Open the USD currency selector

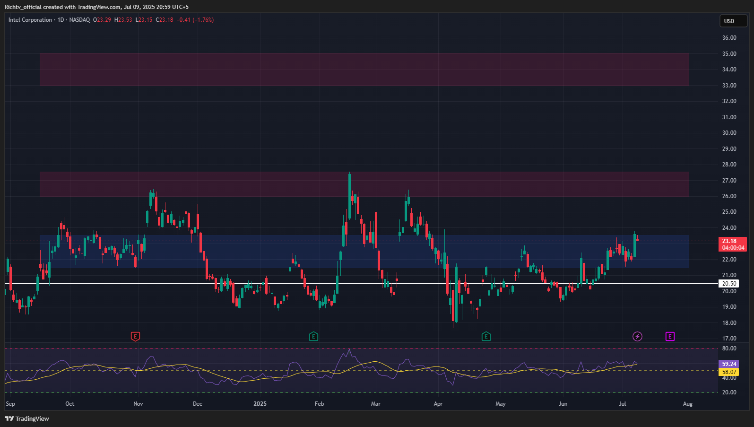(x=733, y=21)
